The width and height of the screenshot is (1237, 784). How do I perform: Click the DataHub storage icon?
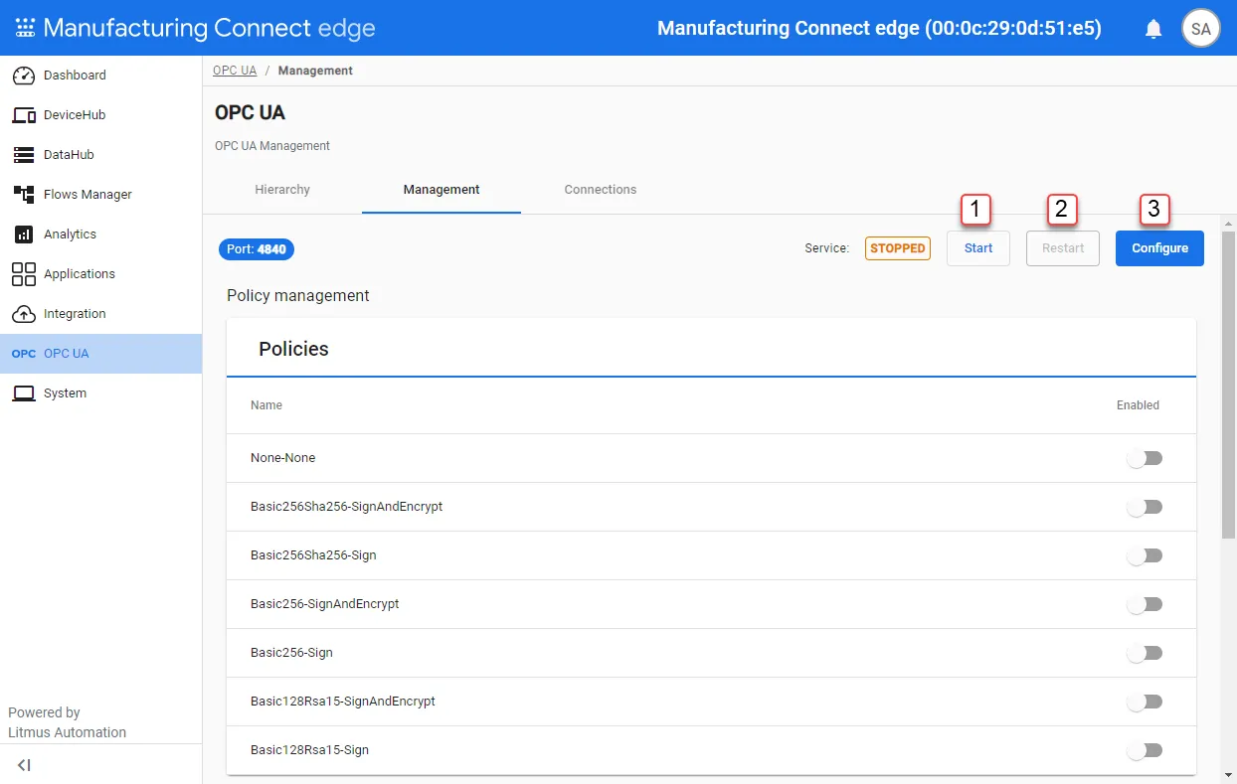[24, 155]
